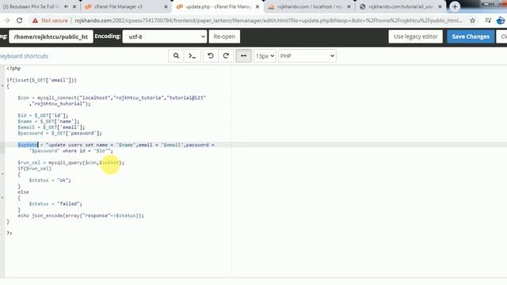Click the Not secure warning icon
The width and height of the screenshot is (507, 285).
(x=35, y=21)
